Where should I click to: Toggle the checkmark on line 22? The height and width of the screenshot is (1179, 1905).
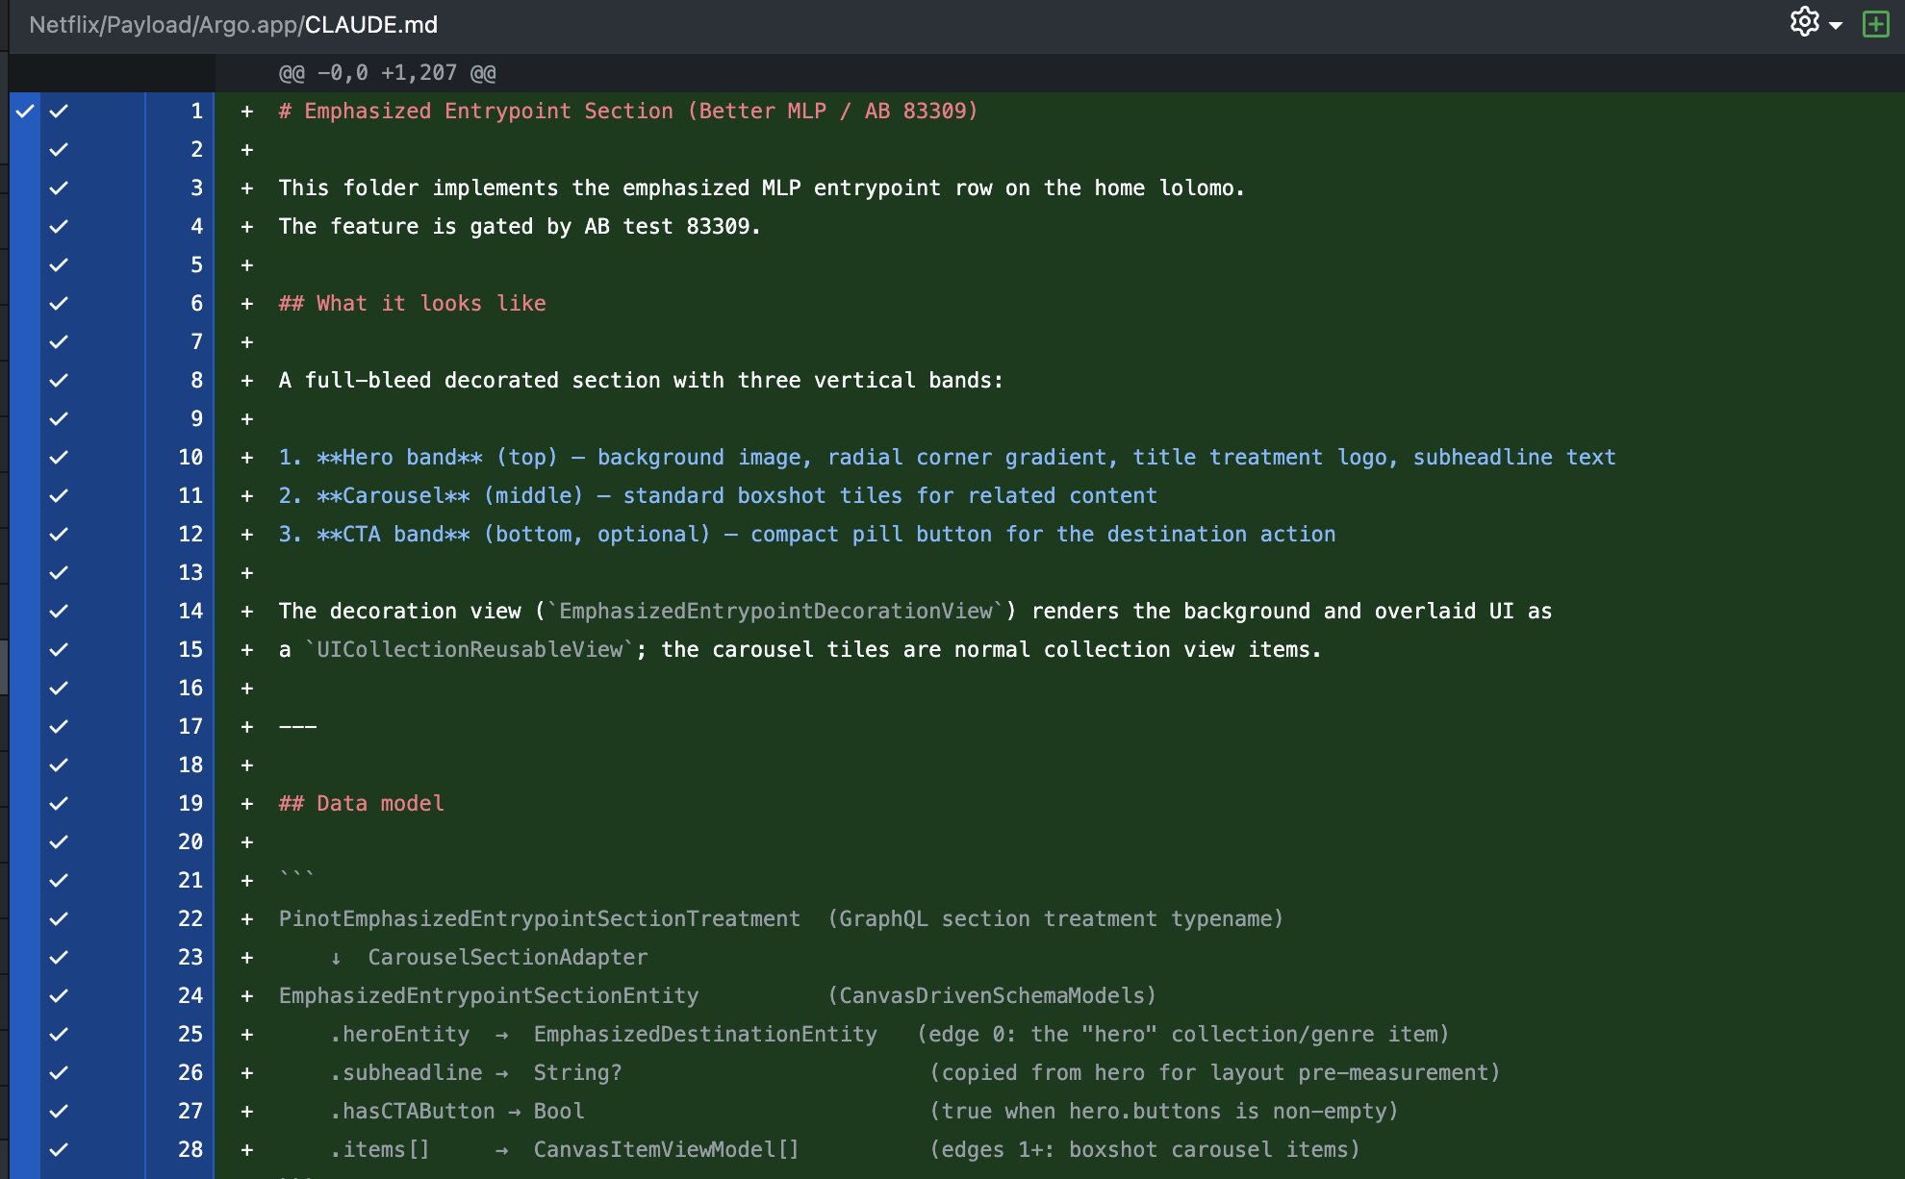[x=59, y=918]
